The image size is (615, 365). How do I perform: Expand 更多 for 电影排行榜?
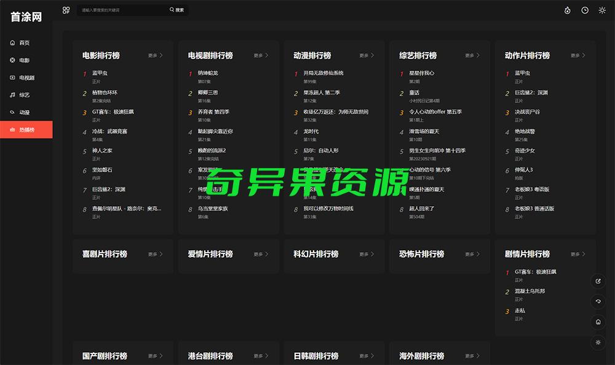tap(155, 56)
